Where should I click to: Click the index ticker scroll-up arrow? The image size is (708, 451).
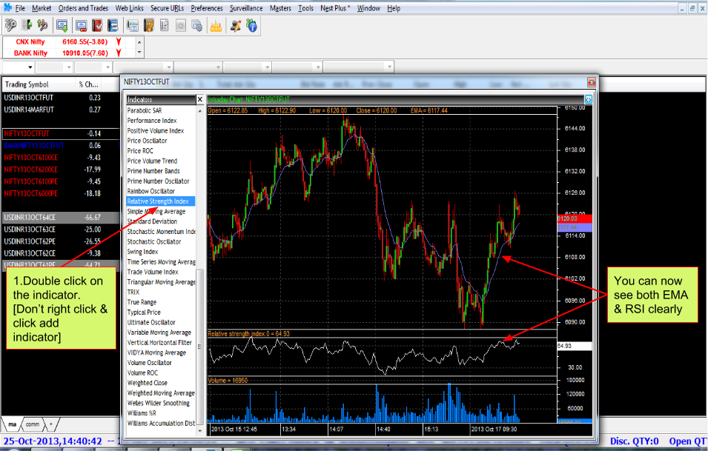pyautogui.click(x=139, y=42)
